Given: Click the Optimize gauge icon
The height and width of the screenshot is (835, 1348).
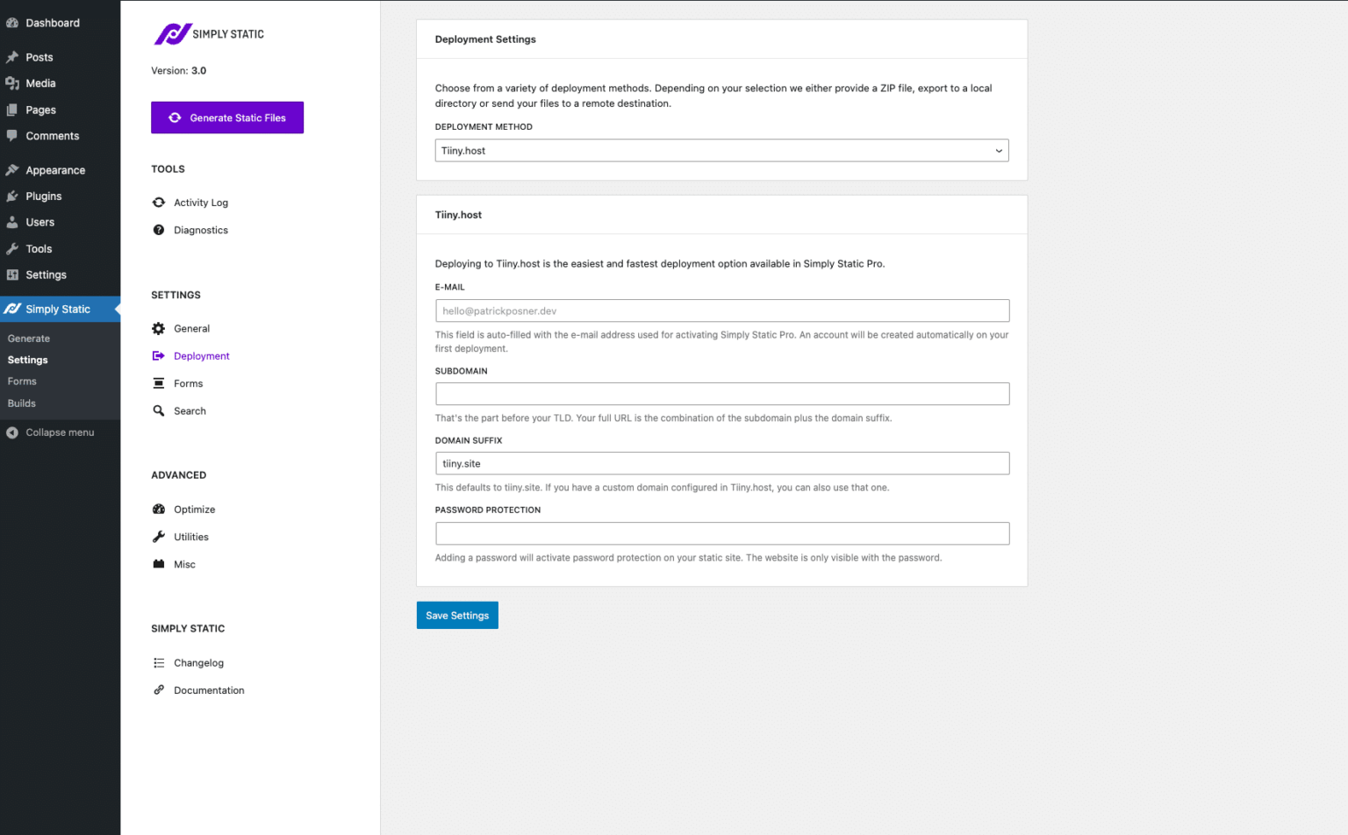Looking at the screenshot, I should [159, 510].
